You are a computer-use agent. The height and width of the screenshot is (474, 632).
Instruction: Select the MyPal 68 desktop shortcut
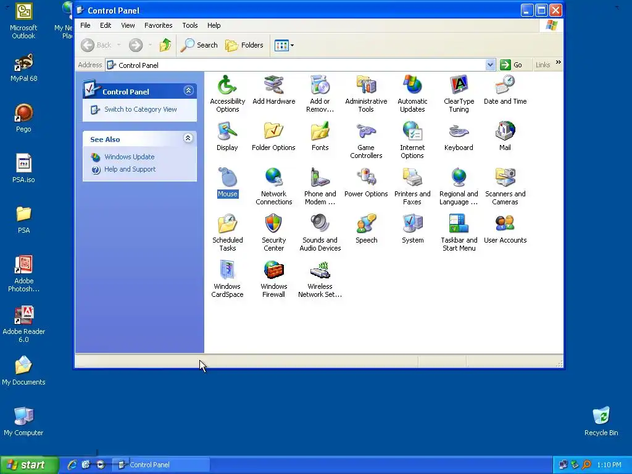pos(24,68)
